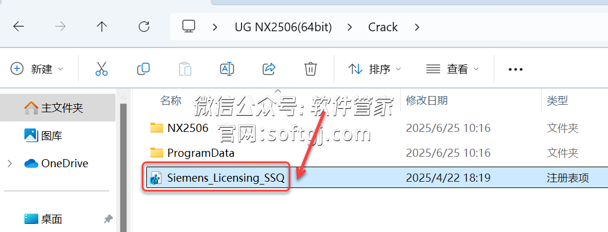
Task: Click UG NX2506(64bit) in breadcrumb
Action: (x=283, y=27)
